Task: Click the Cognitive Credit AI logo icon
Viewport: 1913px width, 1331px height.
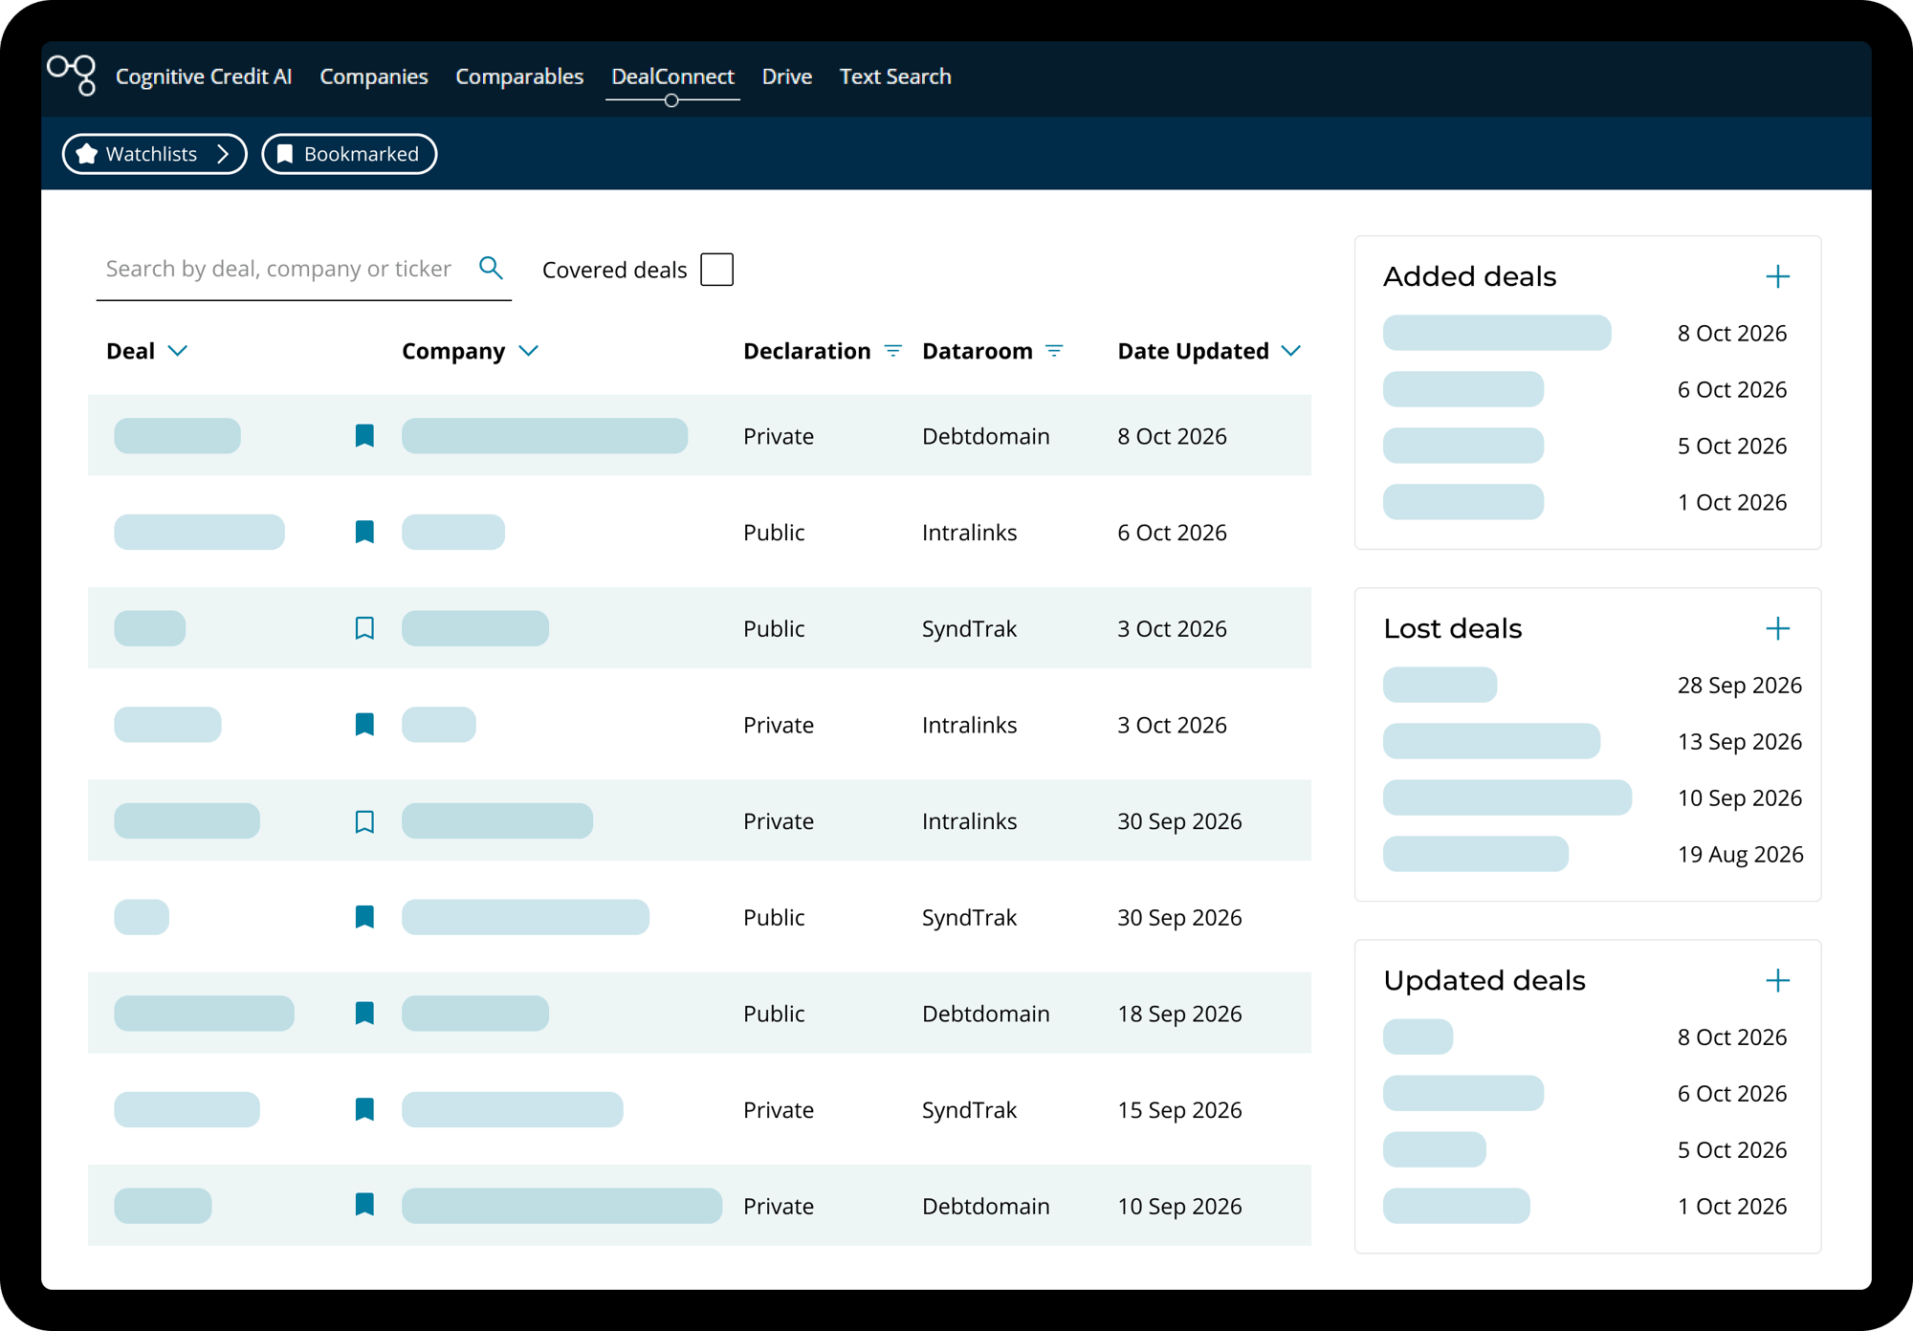Action: 73,76
